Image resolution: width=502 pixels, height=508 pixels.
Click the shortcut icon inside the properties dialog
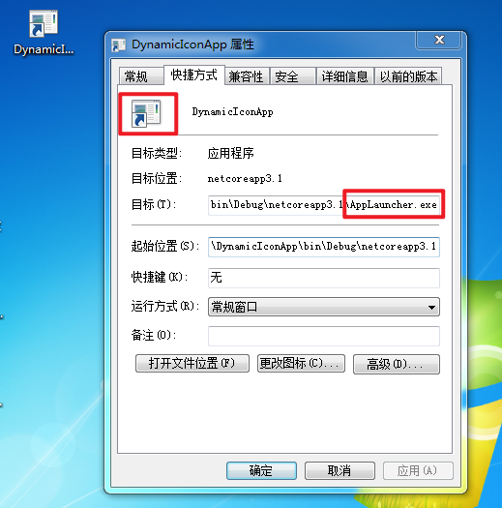pyautogui.click(x=146, y=113)
